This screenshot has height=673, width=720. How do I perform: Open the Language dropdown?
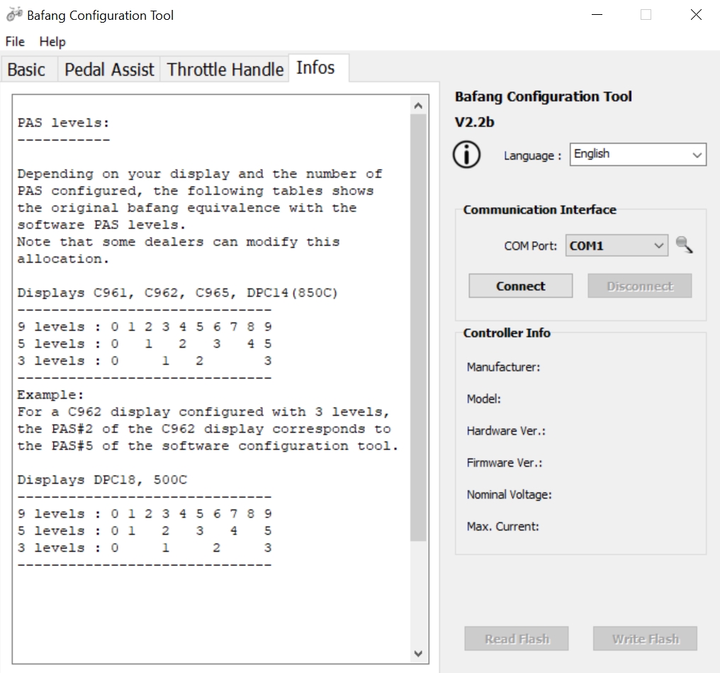click(x=637, y=154)
